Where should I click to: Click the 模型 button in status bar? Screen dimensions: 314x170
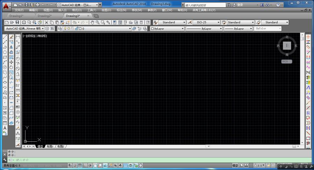pos(235,165)
